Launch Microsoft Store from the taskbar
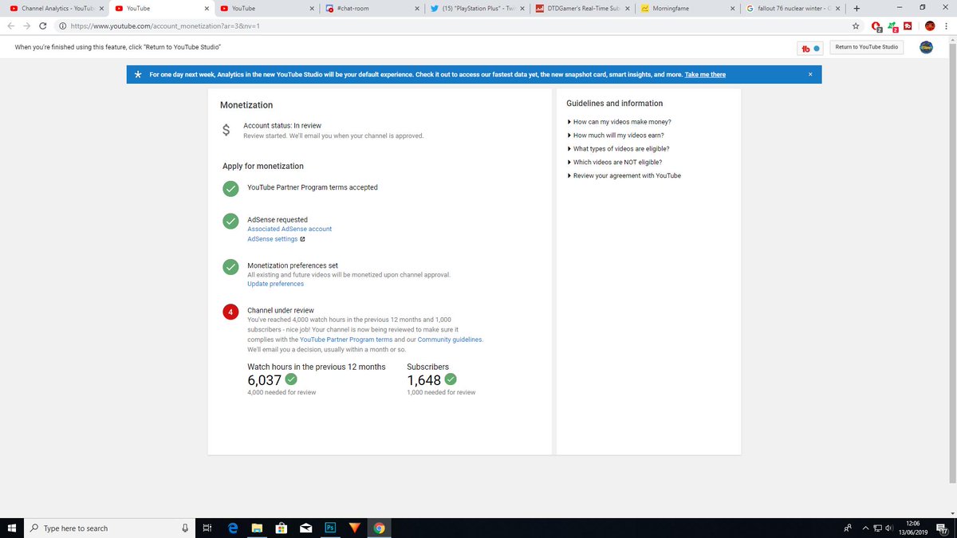Viewport: 957px width, 538px height. 281,528
